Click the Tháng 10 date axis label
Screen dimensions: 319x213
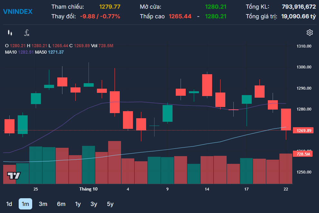pos(88,189)
